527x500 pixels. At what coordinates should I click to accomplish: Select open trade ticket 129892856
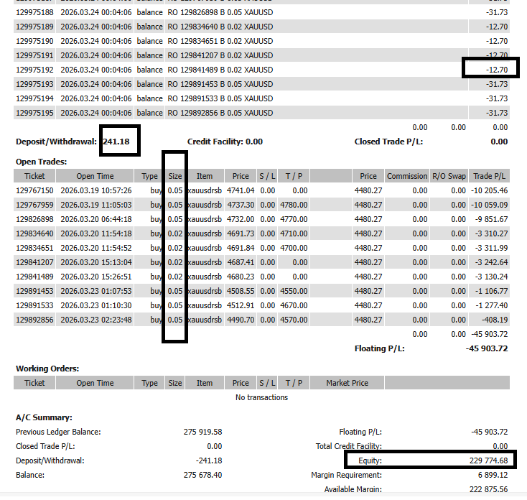(x=34, y=320)
